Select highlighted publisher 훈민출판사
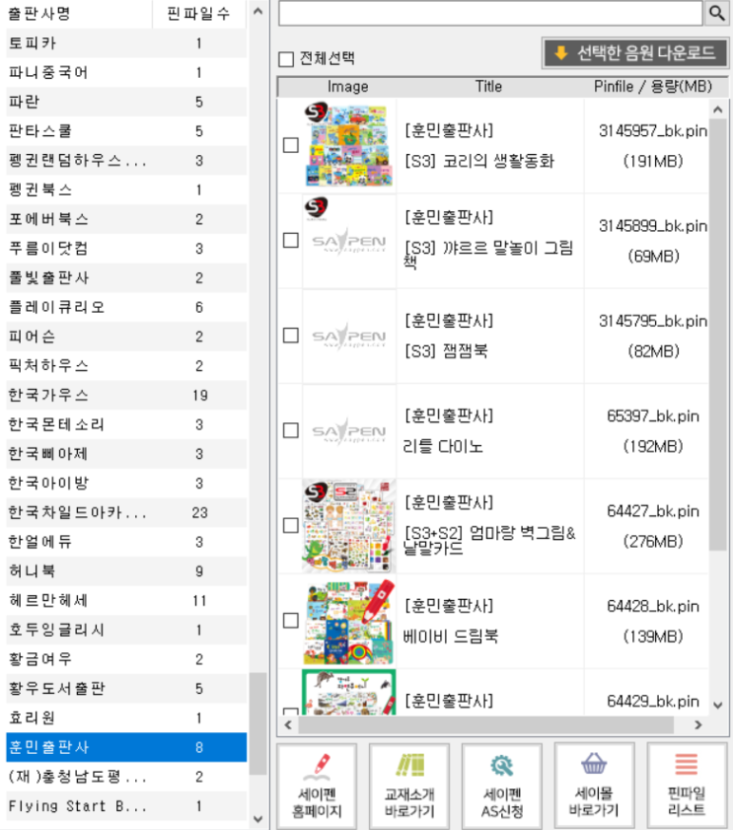Viewport: 733px width, 830px height. tap(126, 747)
